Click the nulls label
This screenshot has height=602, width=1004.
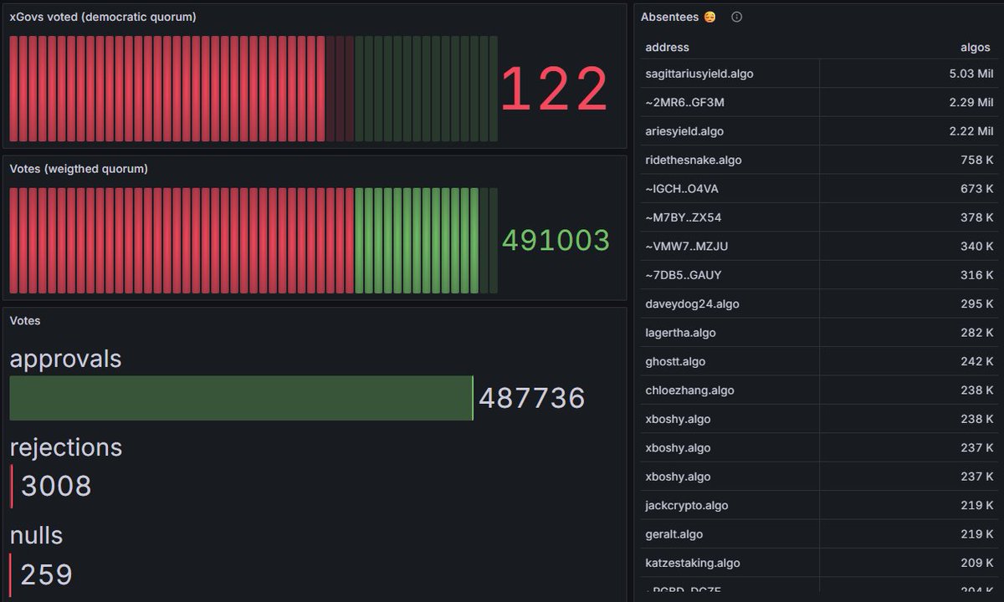coord(36,535)
